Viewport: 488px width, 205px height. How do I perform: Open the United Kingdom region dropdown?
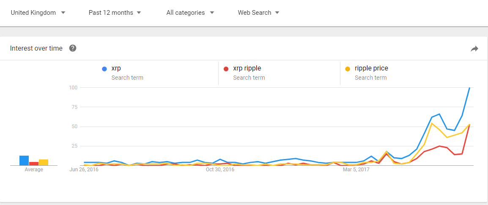click(x=38, y=13)
